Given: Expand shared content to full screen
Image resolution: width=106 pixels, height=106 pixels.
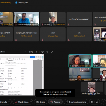Looking at the screenshot, I should click(x=52, y=52).
